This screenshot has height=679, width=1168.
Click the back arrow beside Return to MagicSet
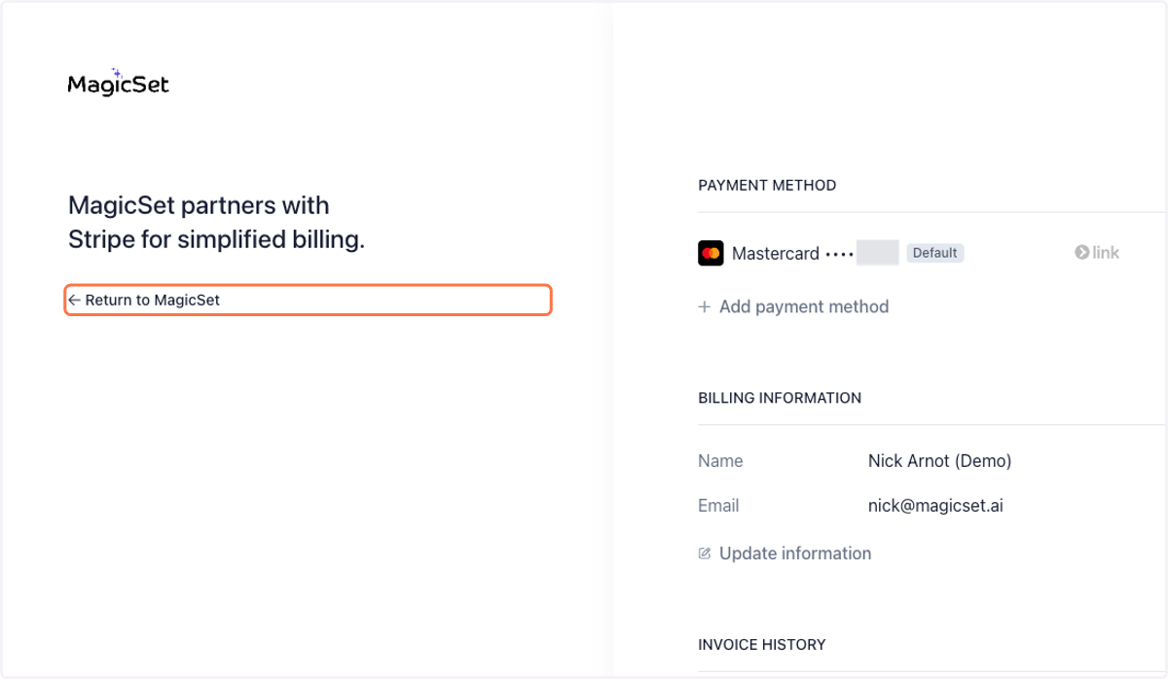coord(75,301)
